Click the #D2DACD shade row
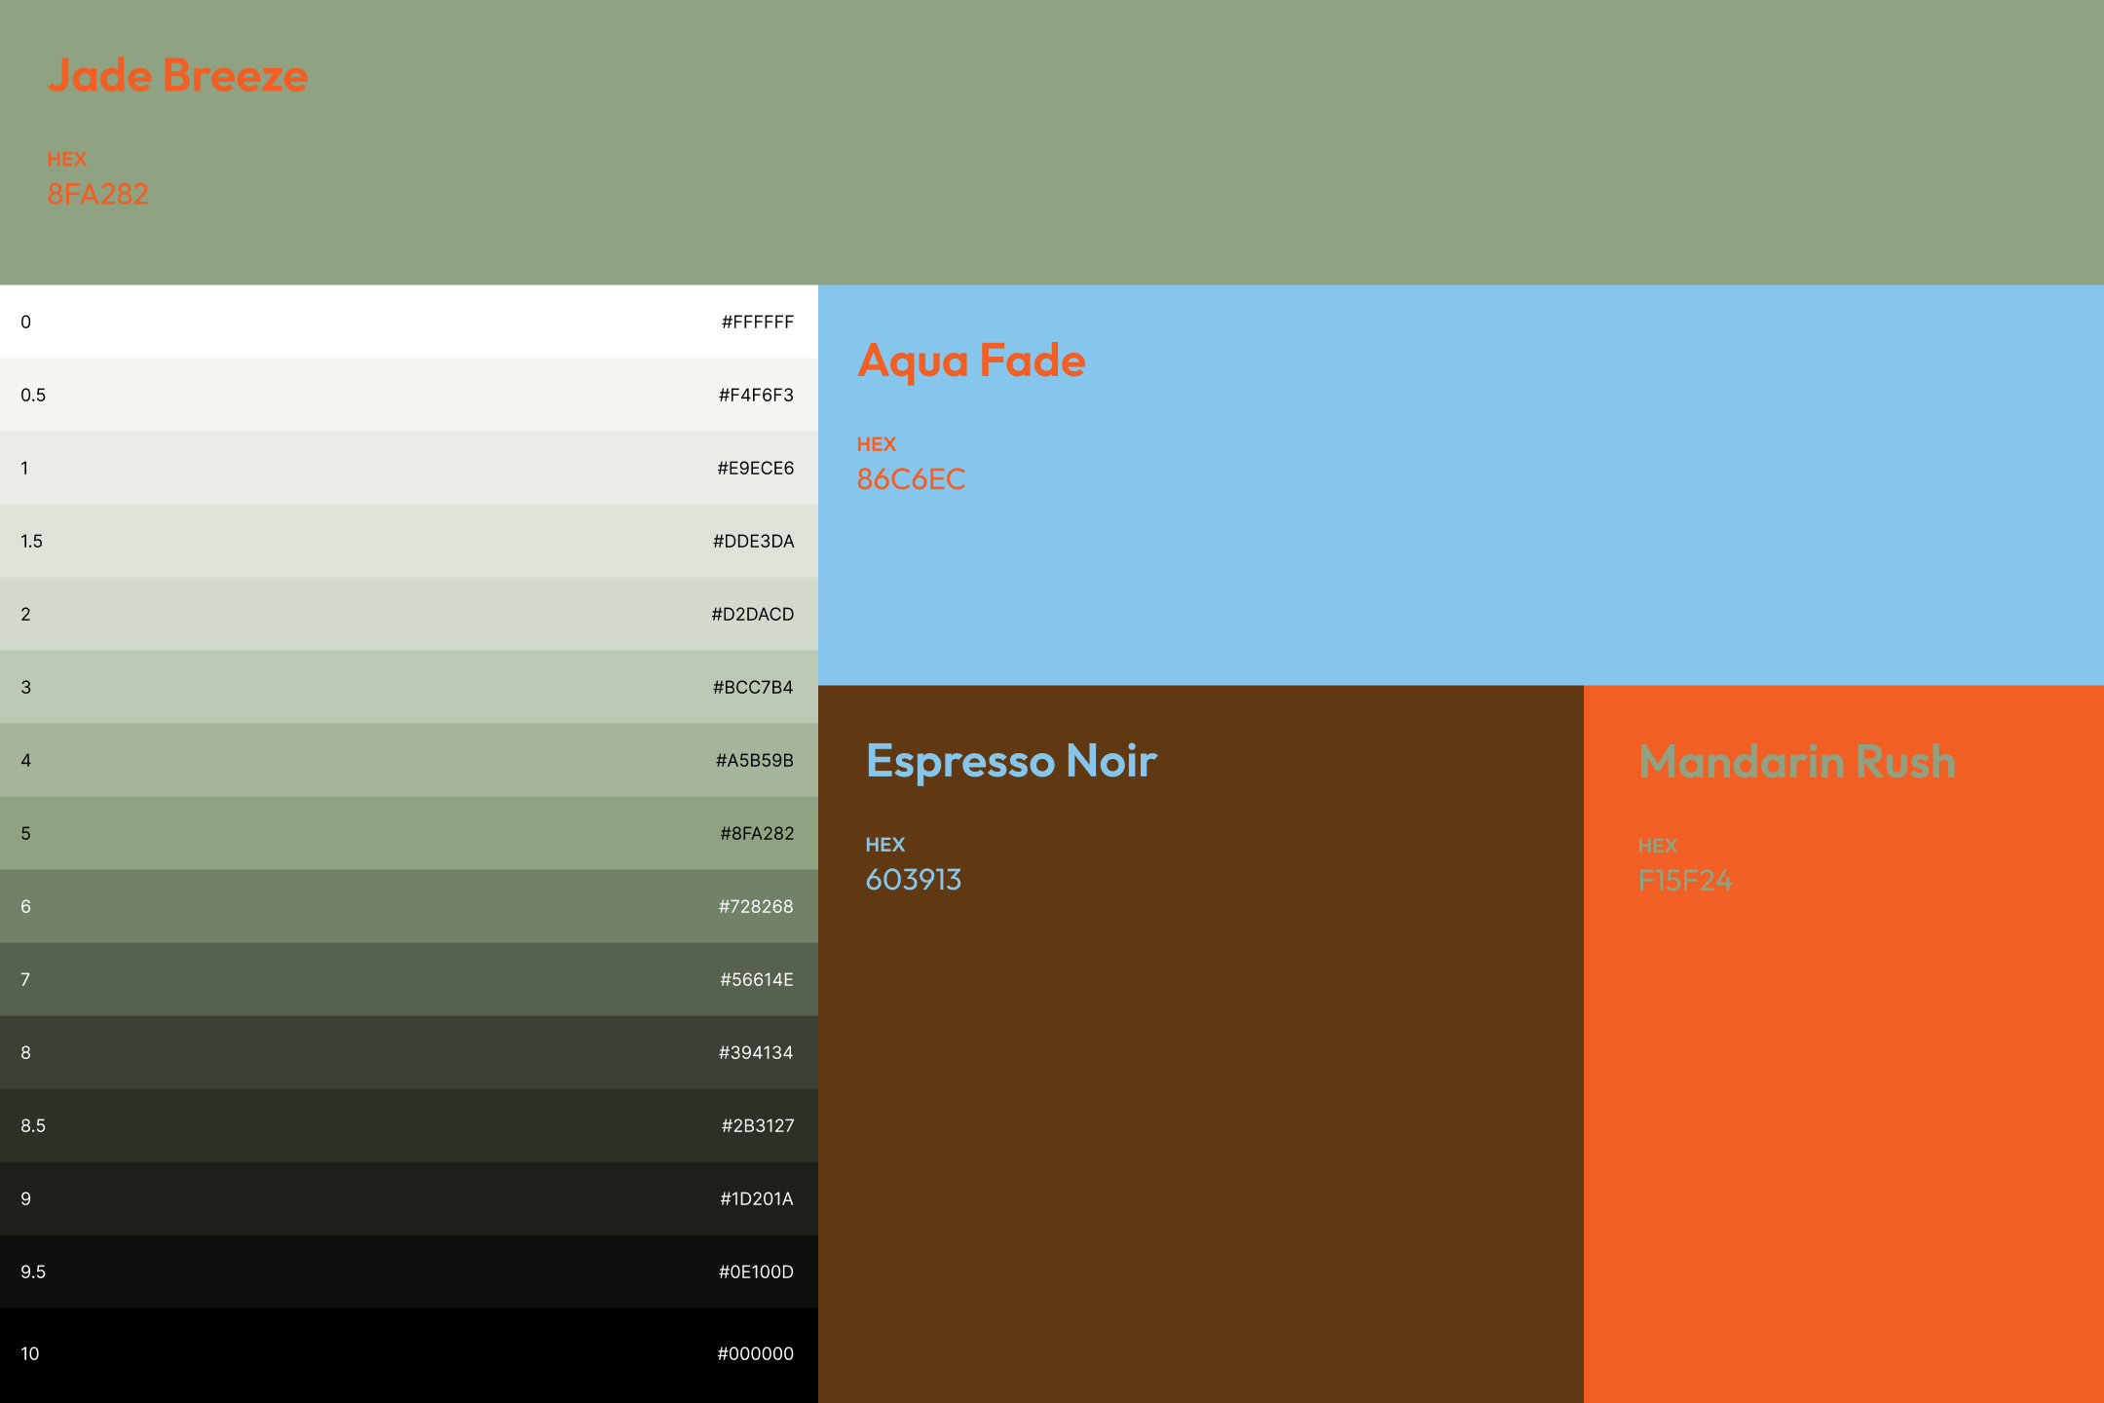 click(408, 614)
